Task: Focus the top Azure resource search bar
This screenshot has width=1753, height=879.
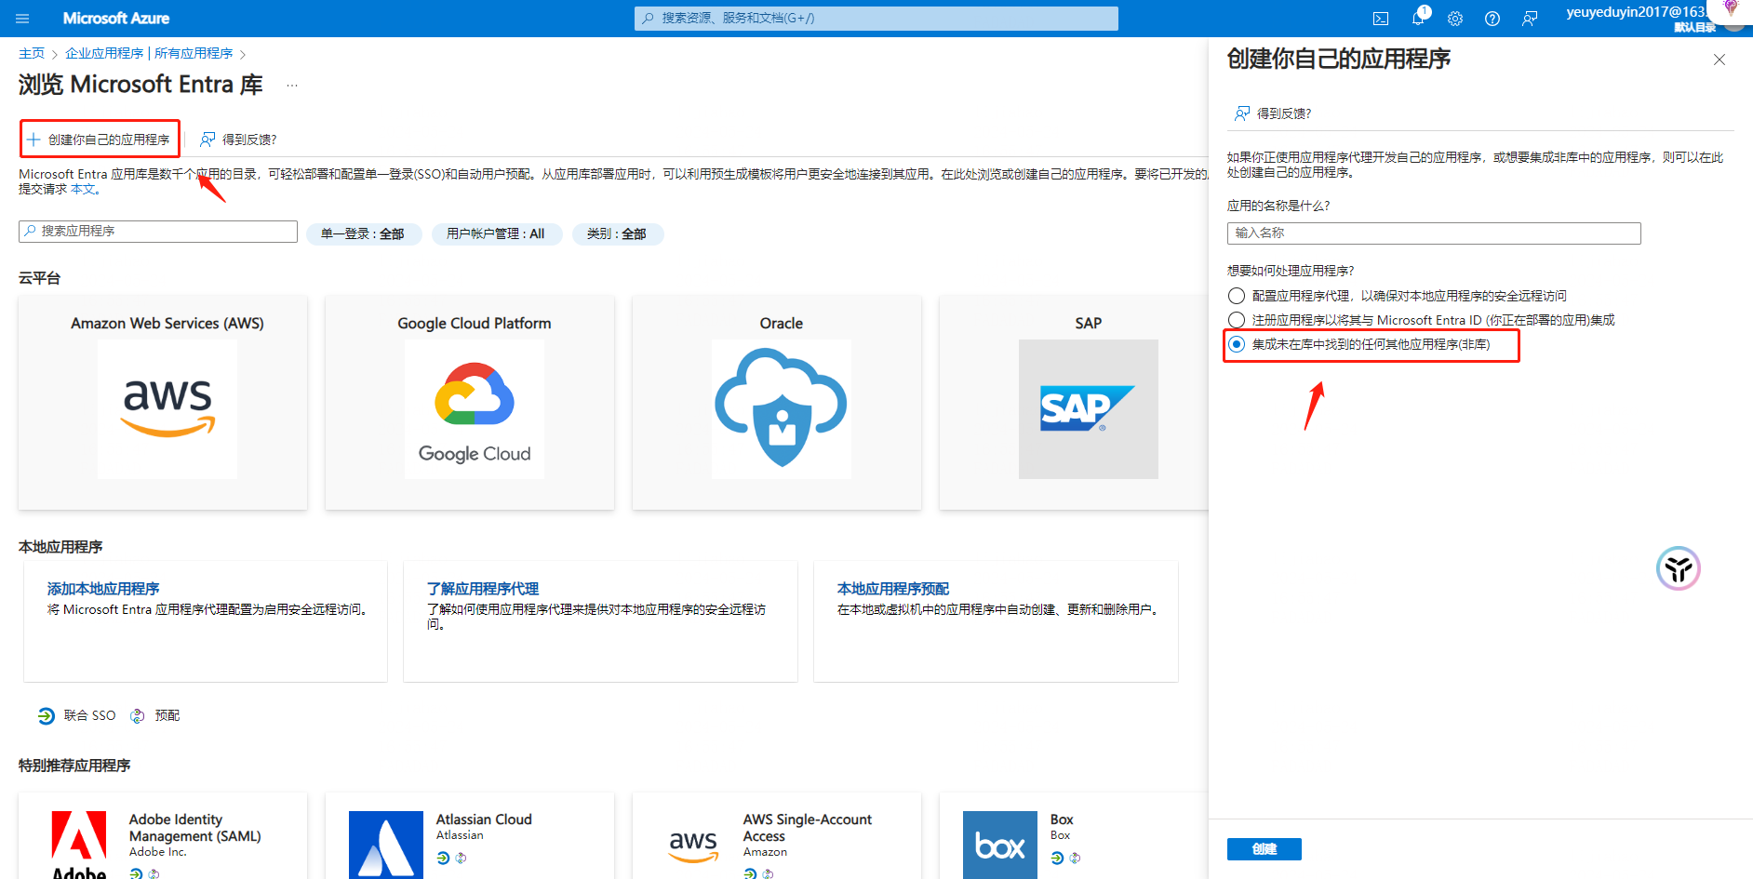Action: 876,19
